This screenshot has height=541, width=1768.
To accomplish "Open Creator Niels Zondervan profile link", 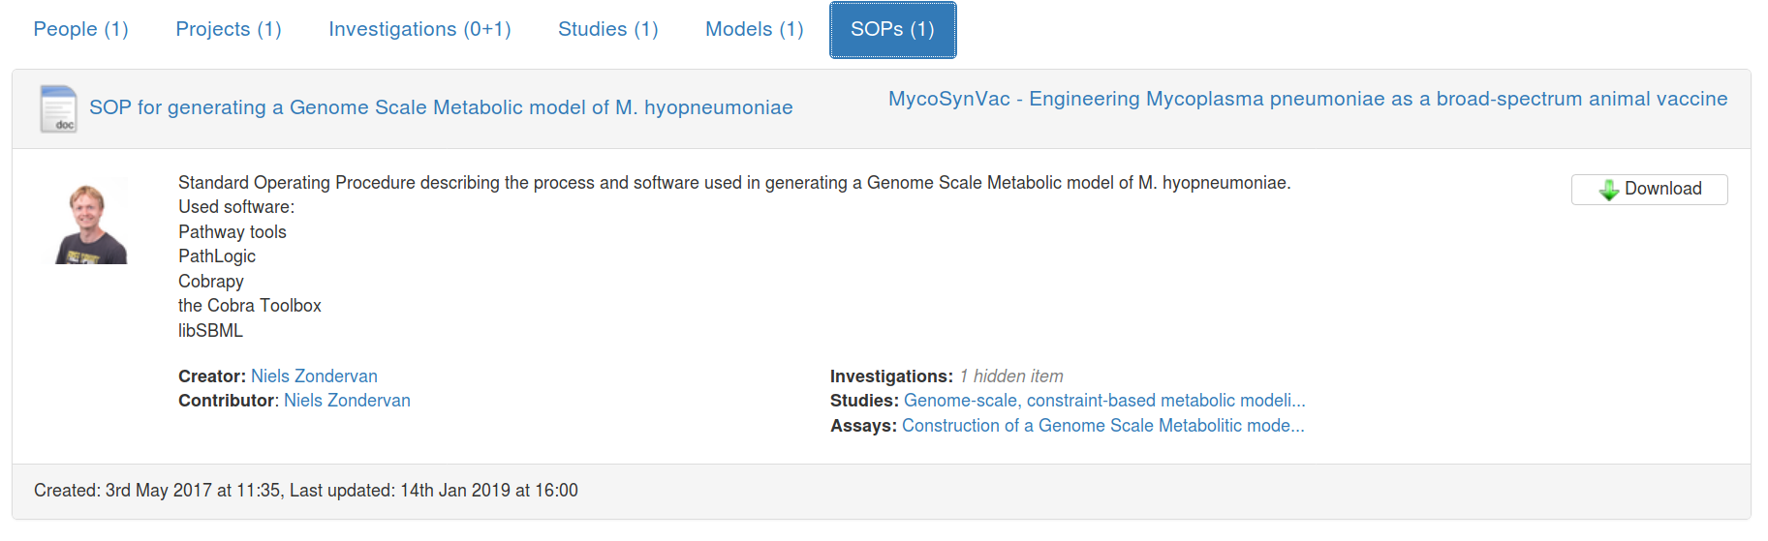I will point(314,376).
